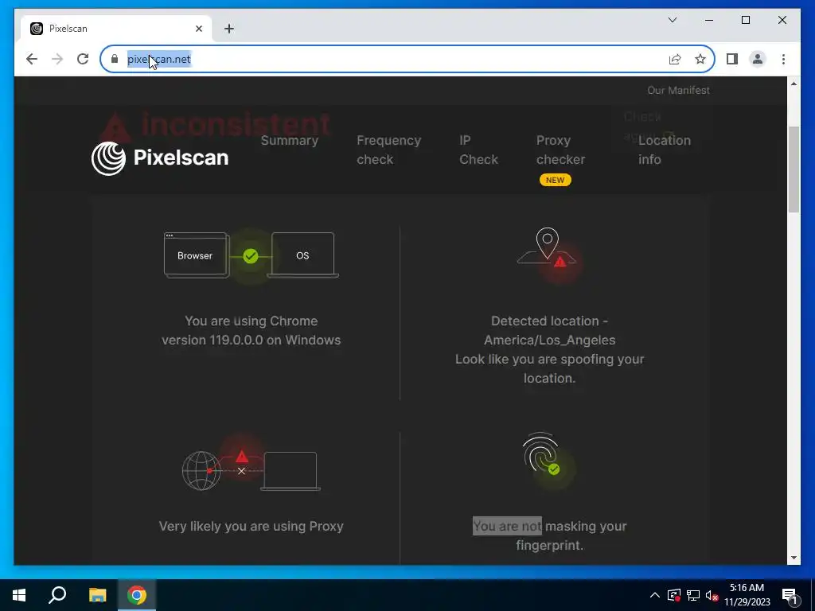815x611 pixels.
Task: Open Proxy checker nav item
Action: click(560, 150)
